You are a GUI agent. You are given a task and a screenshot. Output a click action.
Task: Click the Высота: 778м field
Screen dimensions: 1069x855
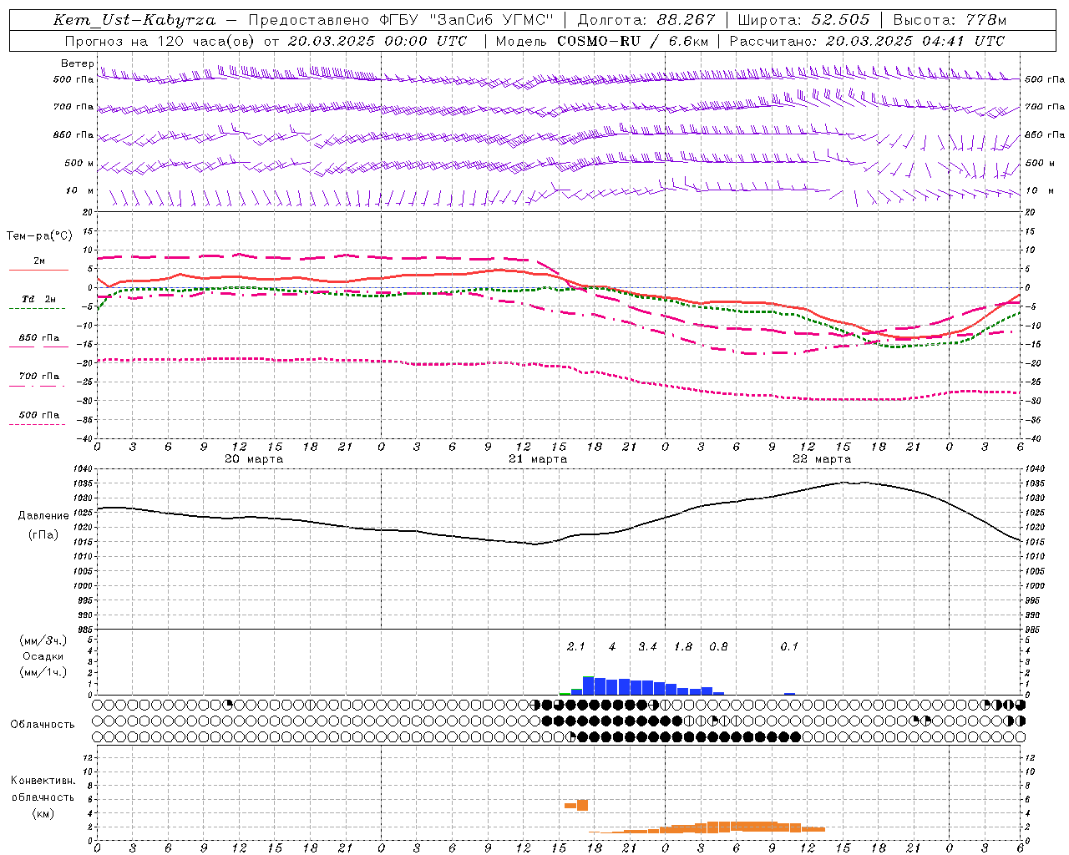pos(950,20)
